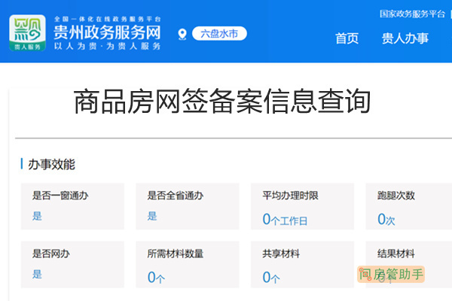
Task: Click the 0次 value under 跑腿次数
Action: coord(386,220)
